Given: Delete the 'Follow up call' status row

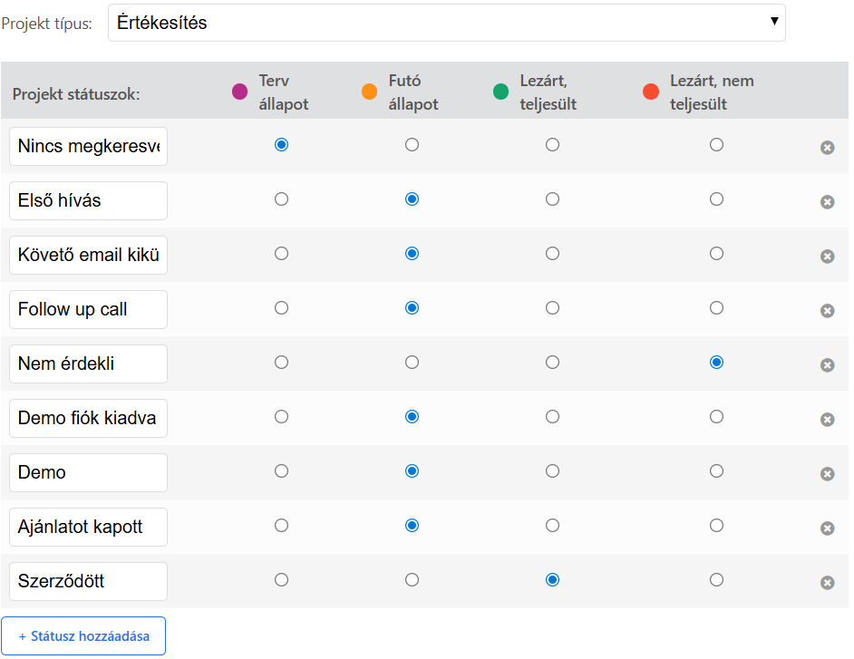Looking at the screenshot, I should point(827,311).
